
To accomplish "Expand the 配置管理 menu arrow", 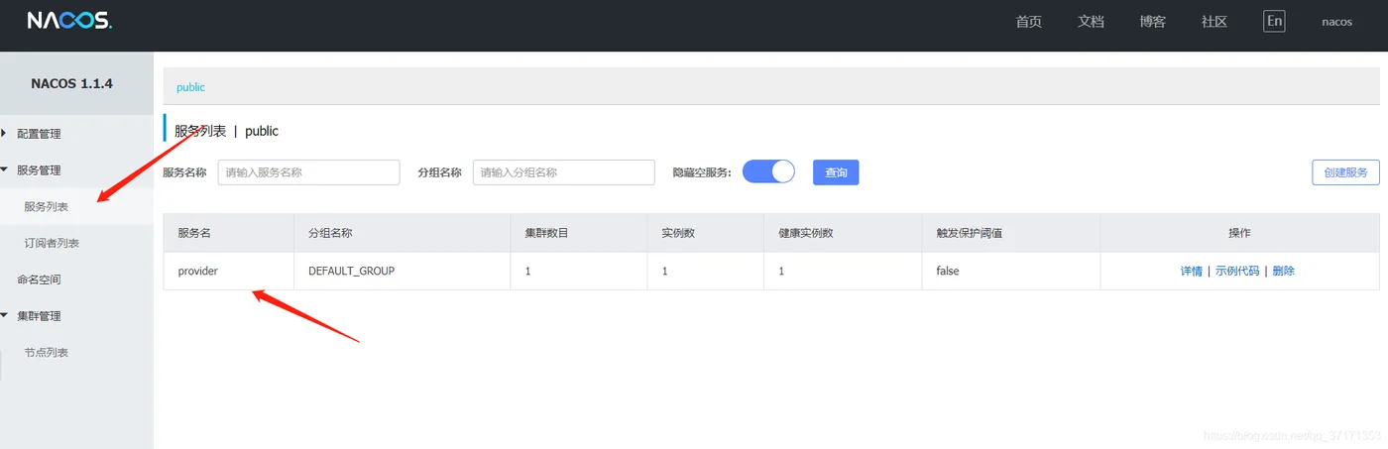I will [4, 133].
